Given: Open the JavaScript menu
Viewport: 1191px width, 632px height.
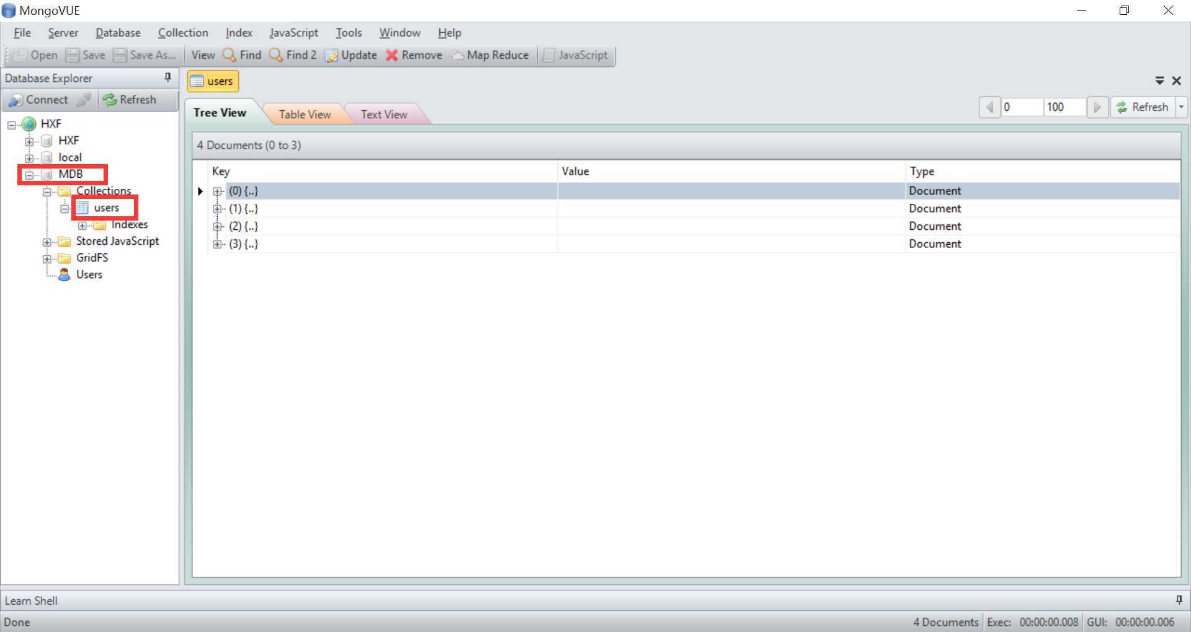Looking at the screenshot, I should point(293,33).
